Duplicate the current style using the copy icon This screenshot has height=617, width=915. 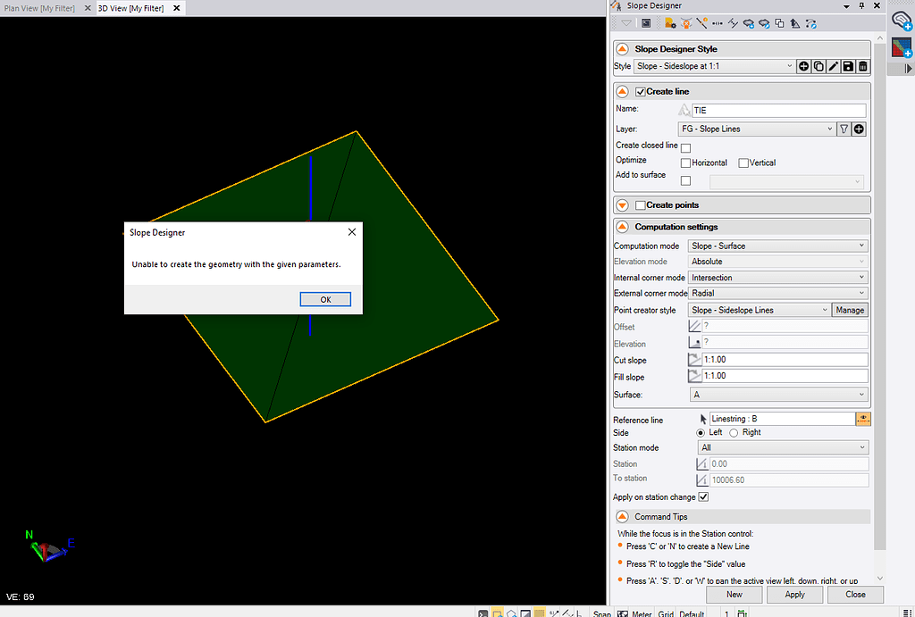[818, 66]
